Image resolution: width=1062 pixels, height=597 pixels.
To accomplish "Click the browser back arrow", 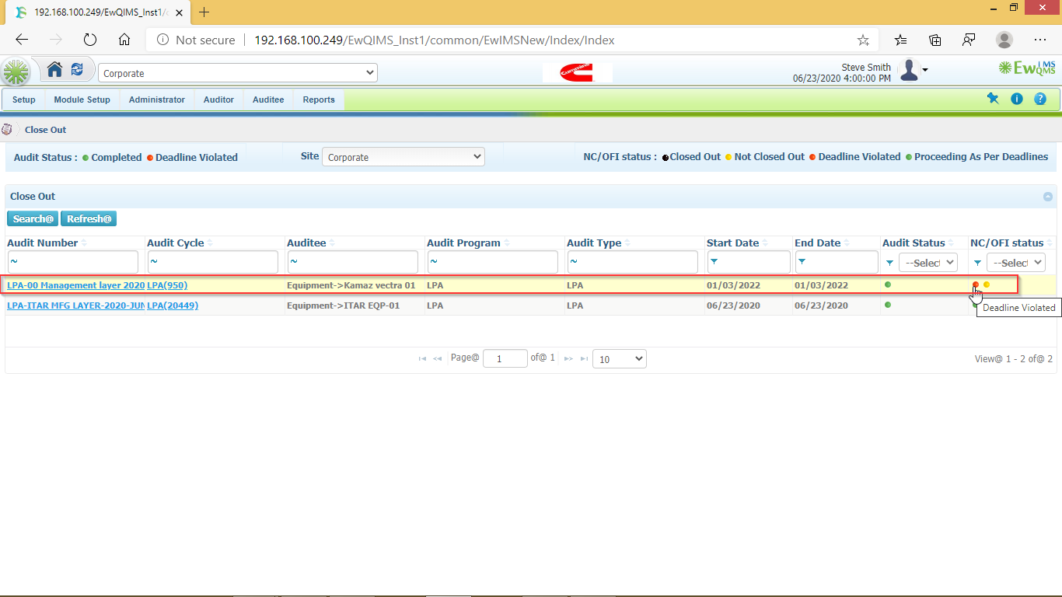I will (x=22, y=40).
